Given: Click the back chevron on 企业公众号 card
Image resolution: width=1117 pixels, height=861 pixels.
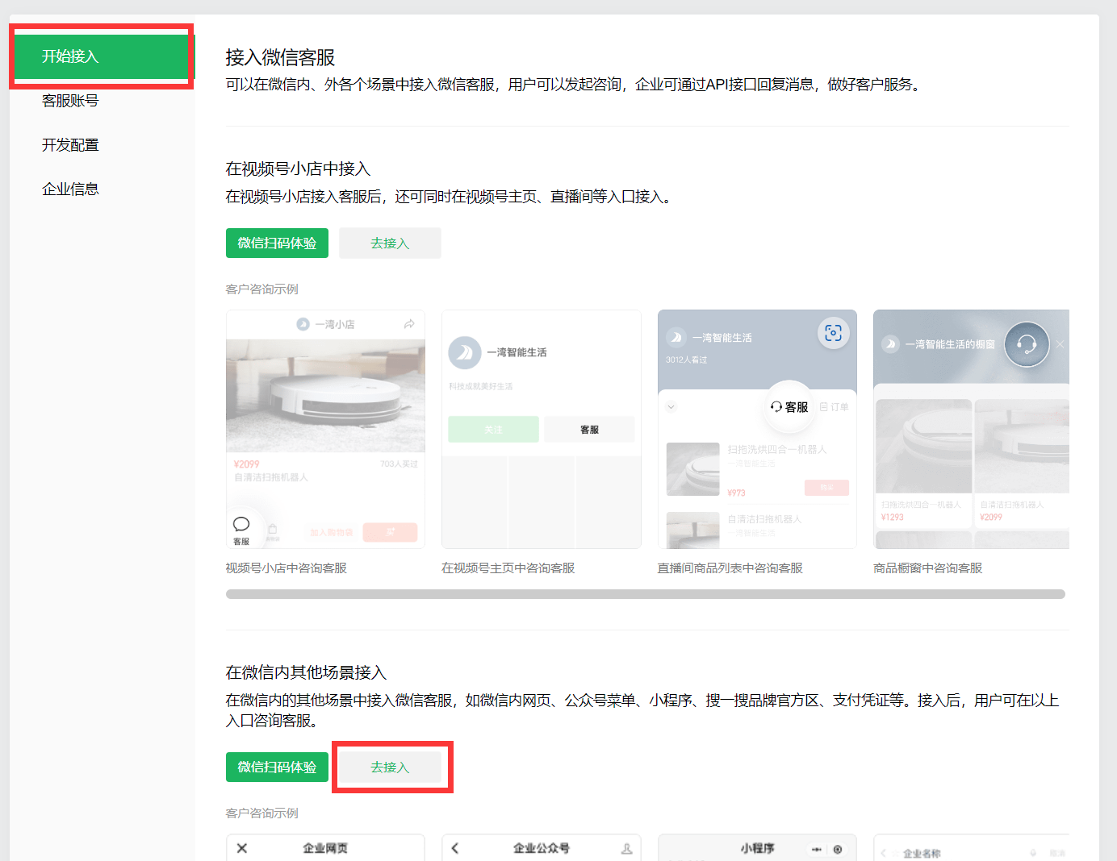Looking at the screenshot, I should click(455, 848).
